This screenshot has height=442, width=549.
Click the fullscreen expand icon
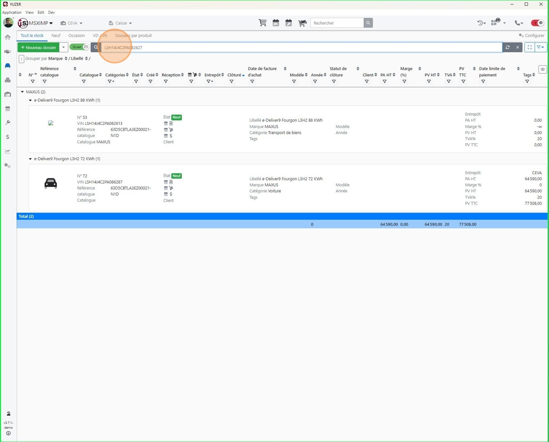click(530, 47)
